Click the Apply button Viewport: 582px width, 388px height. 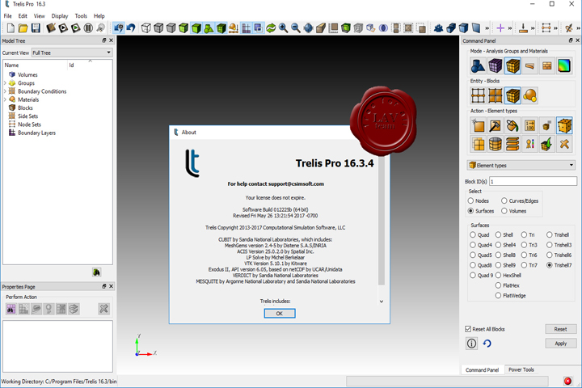pos(560,344)
